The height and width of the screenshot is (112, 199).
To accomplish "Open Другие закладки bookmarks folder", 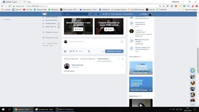I will [190, 10].
